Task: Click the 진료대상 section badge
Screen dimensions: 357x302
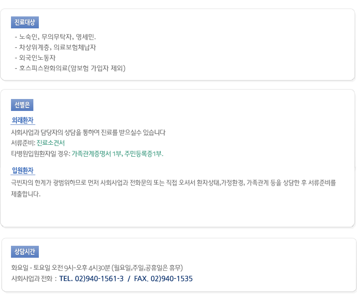Action: click(x=24, y=22)
